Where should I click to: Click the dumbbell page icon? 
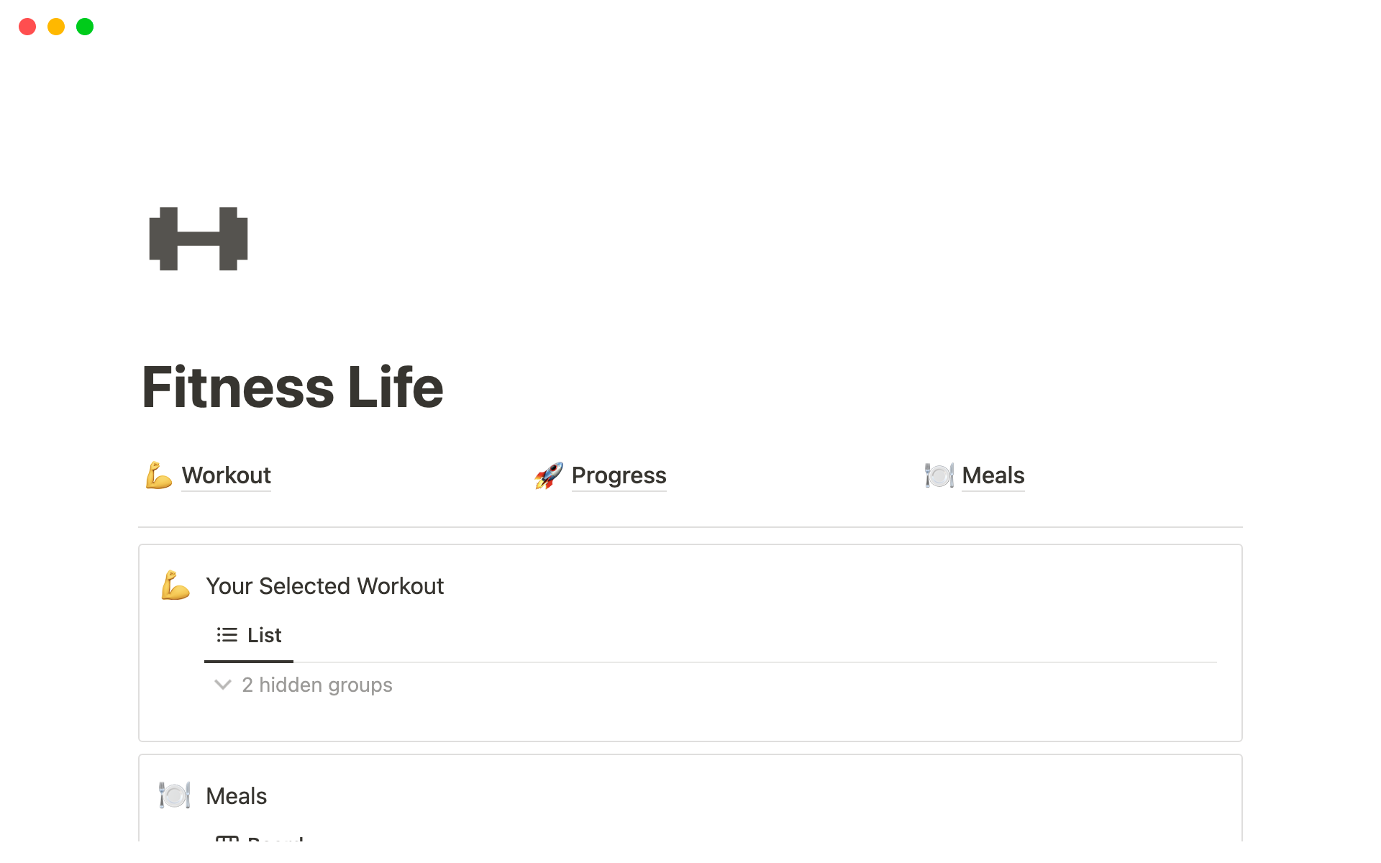click(199, 239)
